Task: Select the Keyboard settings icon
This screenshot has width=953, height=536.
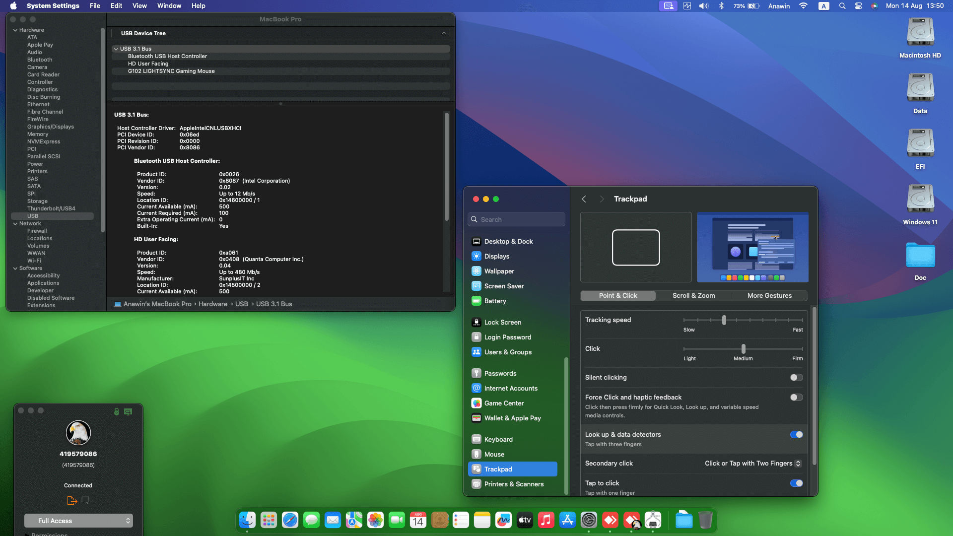Action: click(x=476, y=440)
